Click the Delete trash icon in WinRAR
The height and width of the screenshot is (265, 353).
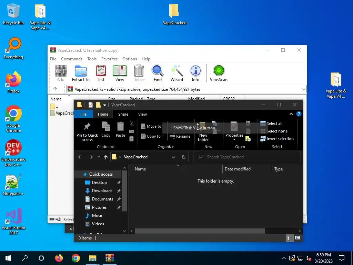pyautogui.click(x=139, y=73)
